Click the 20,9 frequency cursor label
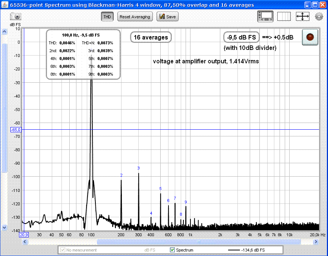This screenshot has height=256, width=328. (24, 235)
